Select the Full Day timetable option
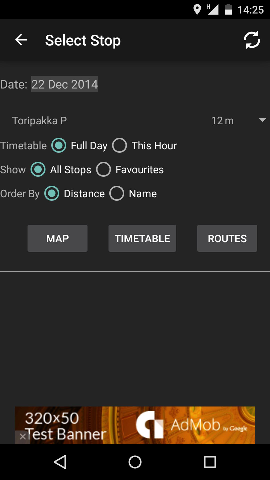 click(59, 145)
